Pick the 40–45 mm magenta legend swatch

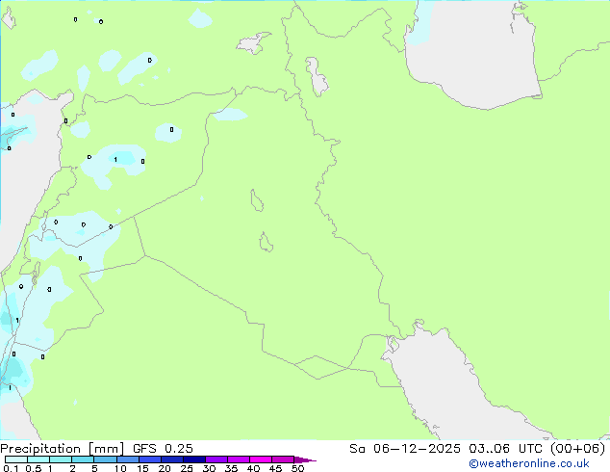(261, 459)
